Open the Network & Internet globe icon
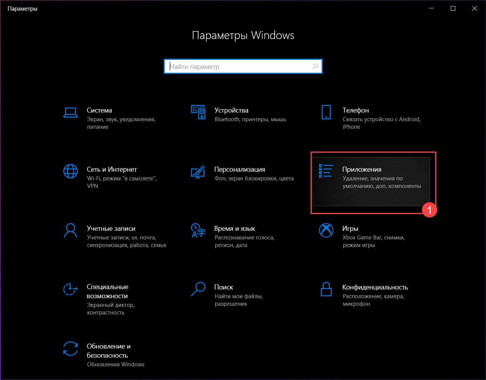 click(70, 171)
